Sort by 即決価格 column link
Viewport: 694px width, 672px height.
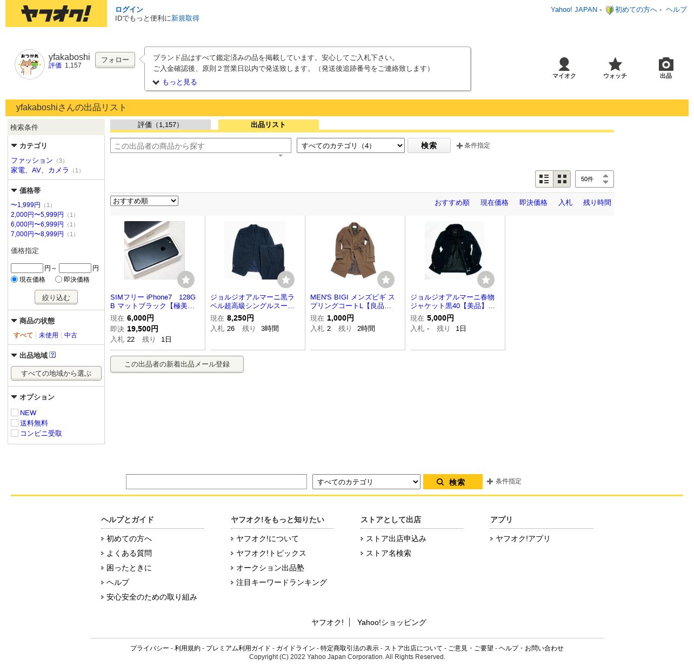(533, 203)
